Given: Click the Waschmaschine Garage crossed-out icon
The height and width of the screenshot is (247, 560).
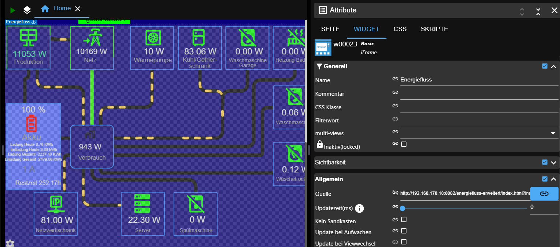Looking at the screenshot, I should 248,37.
